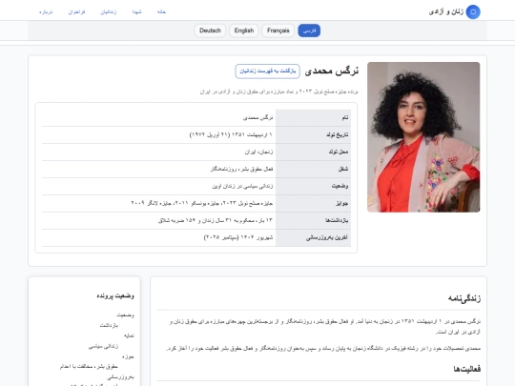
Task: Click the first biography paragraph starting نرگس محمدی در
Action: 325,327
